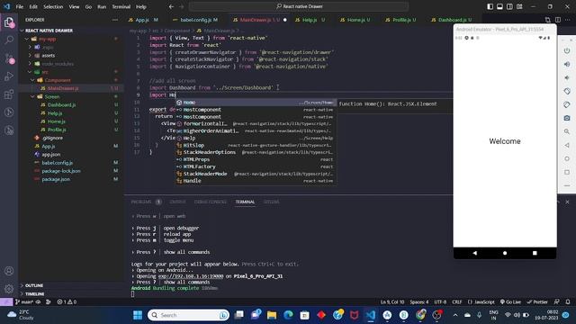The width and height of the screenshot is (576, 324).
Task: Click the synchronize changes cloud icon
Action: (x=38, y=302)
